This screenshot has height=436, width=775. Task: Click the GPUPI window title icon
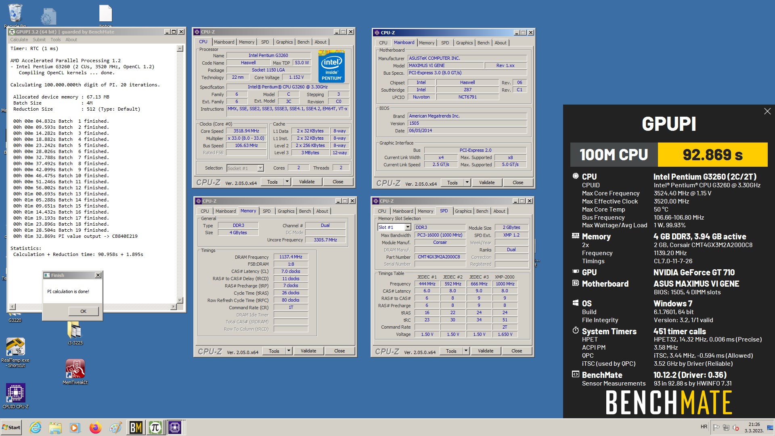[12, 32]
